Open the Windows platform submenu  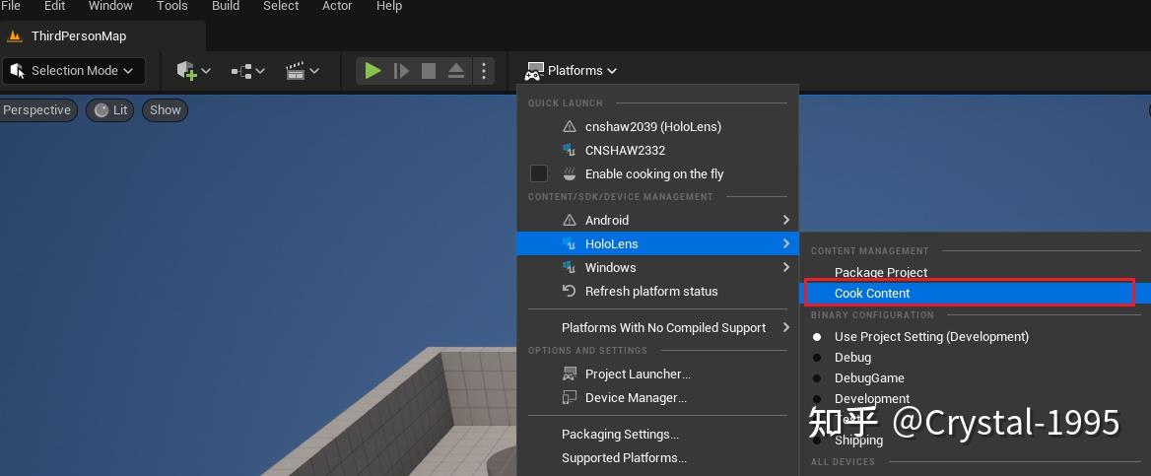pyautogui.click(x=657, y=267)
